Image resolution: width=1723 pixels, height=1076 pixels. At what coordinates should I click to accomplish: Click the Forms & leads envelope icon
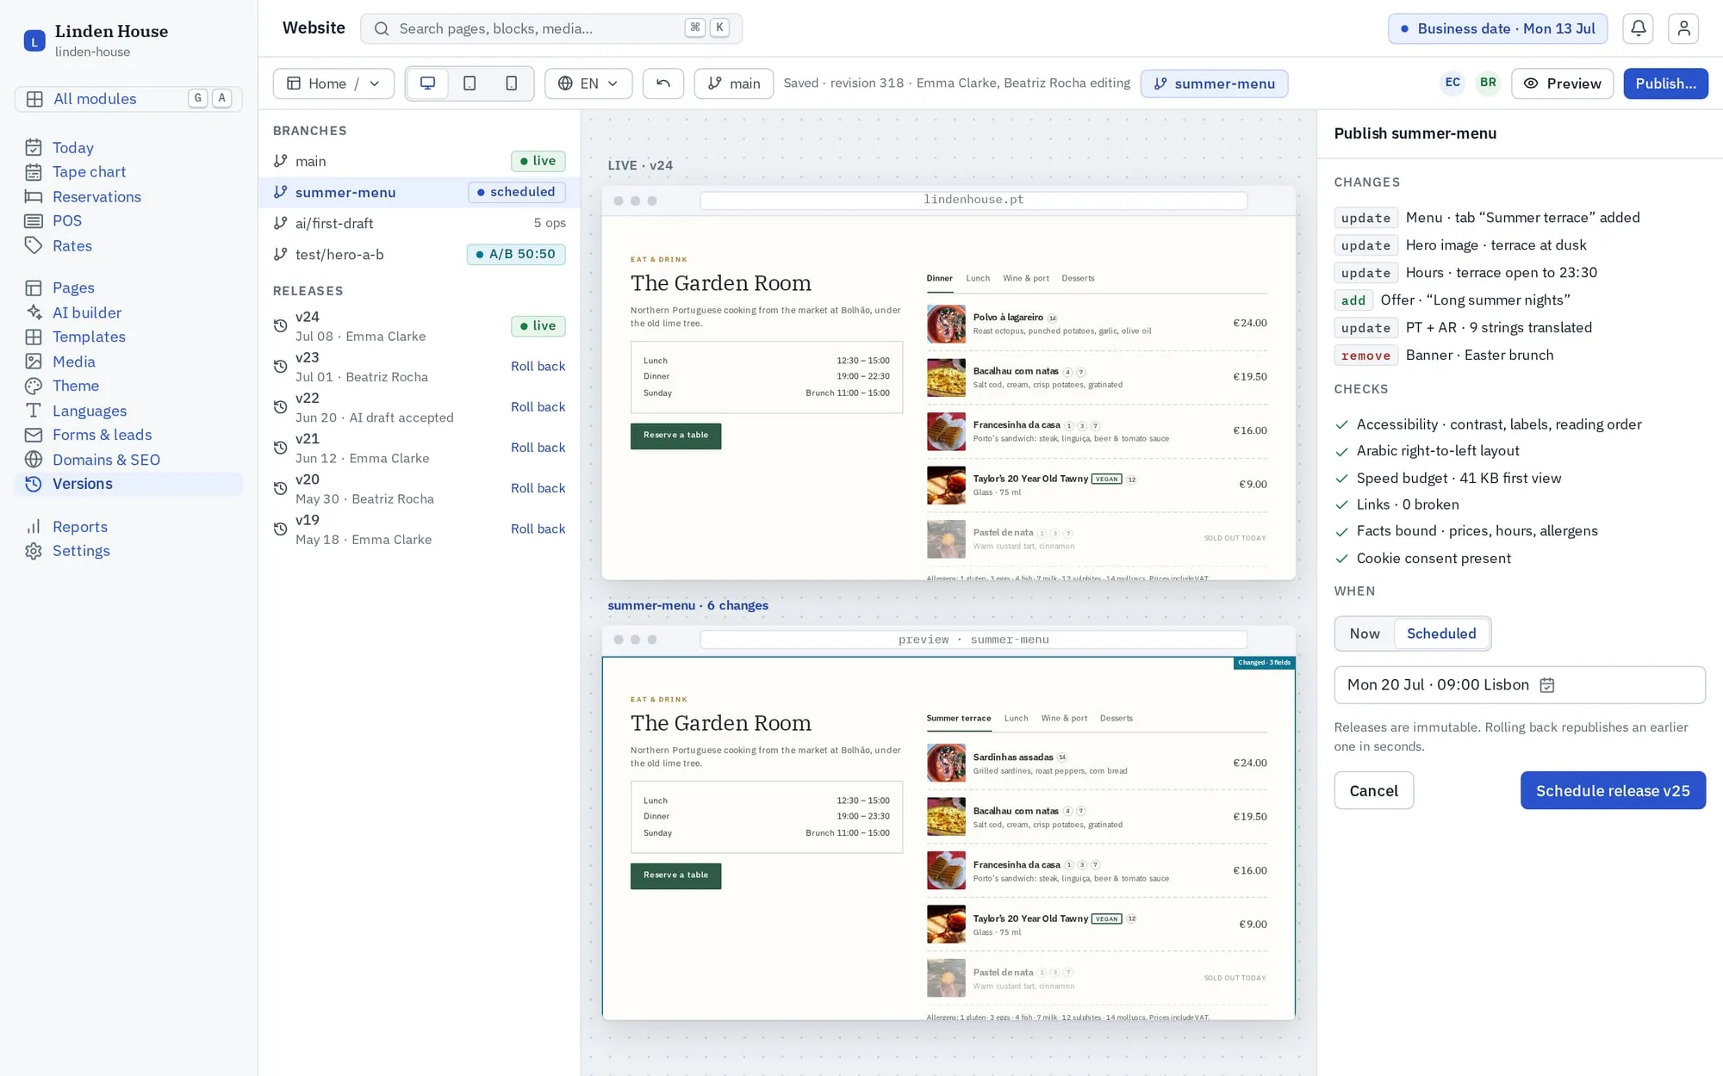(34, 436)
